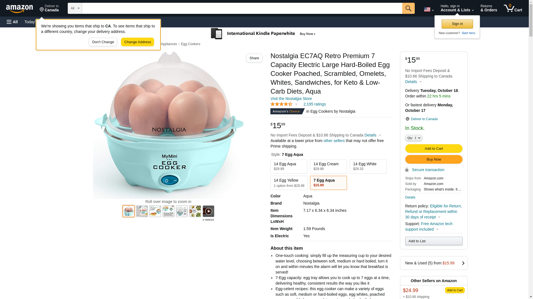The height and width of the screenshot is (299, 533).
Task: Click the search magnifier button
Action: [408, 8]
